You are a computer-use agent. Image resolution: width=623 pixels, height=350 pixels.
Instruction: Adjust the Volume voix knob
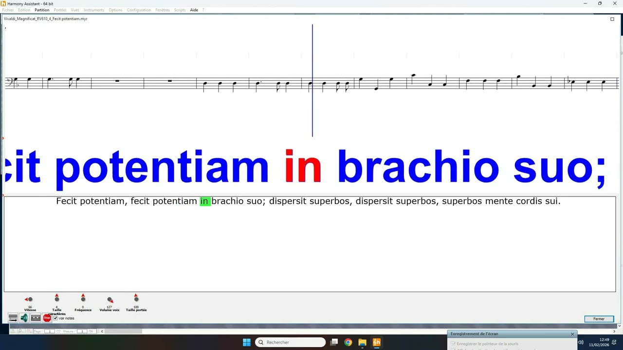point(110,300)
